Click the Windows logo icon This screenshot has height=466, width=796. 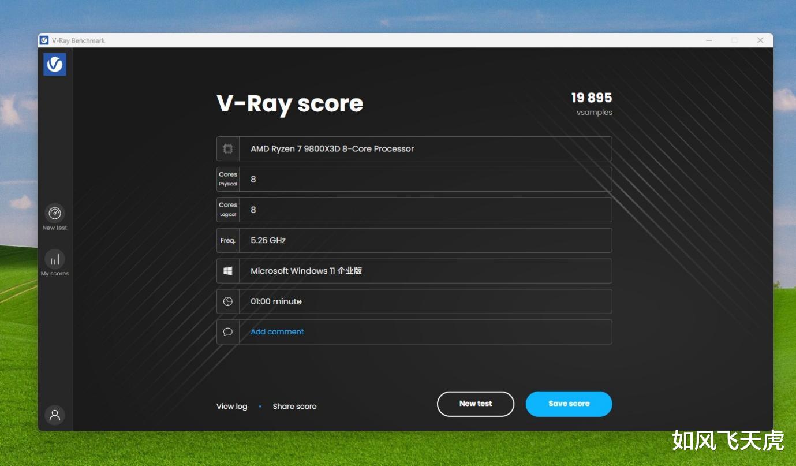228,271
